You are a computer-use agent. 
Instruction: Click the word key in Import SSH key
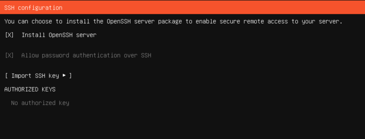54,76
